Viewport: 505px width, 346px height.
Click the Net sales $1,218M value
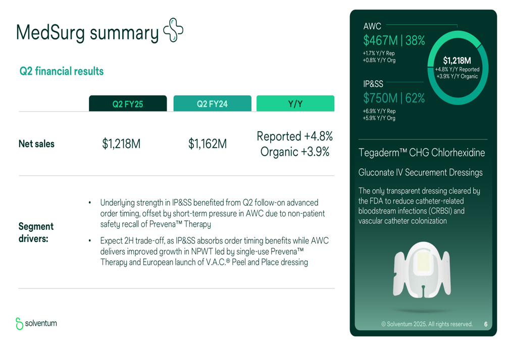(x=121, y=143)
